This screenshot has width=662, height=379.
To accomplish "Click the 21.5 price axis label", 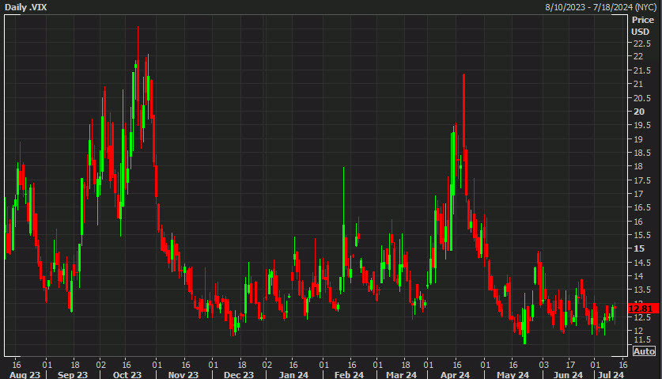I will click(641, 70).
